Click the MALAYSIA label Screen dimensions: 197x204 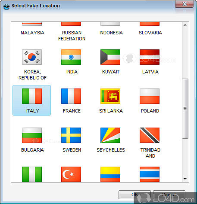coord(32,33)
